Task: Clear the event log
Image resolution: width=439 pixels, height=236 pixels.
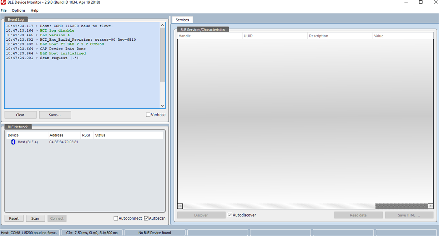Action: pos(20,115)
